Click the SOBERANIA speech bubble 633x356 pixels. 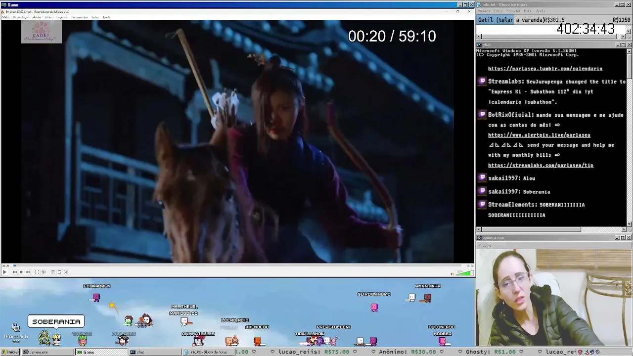(56, 322)
